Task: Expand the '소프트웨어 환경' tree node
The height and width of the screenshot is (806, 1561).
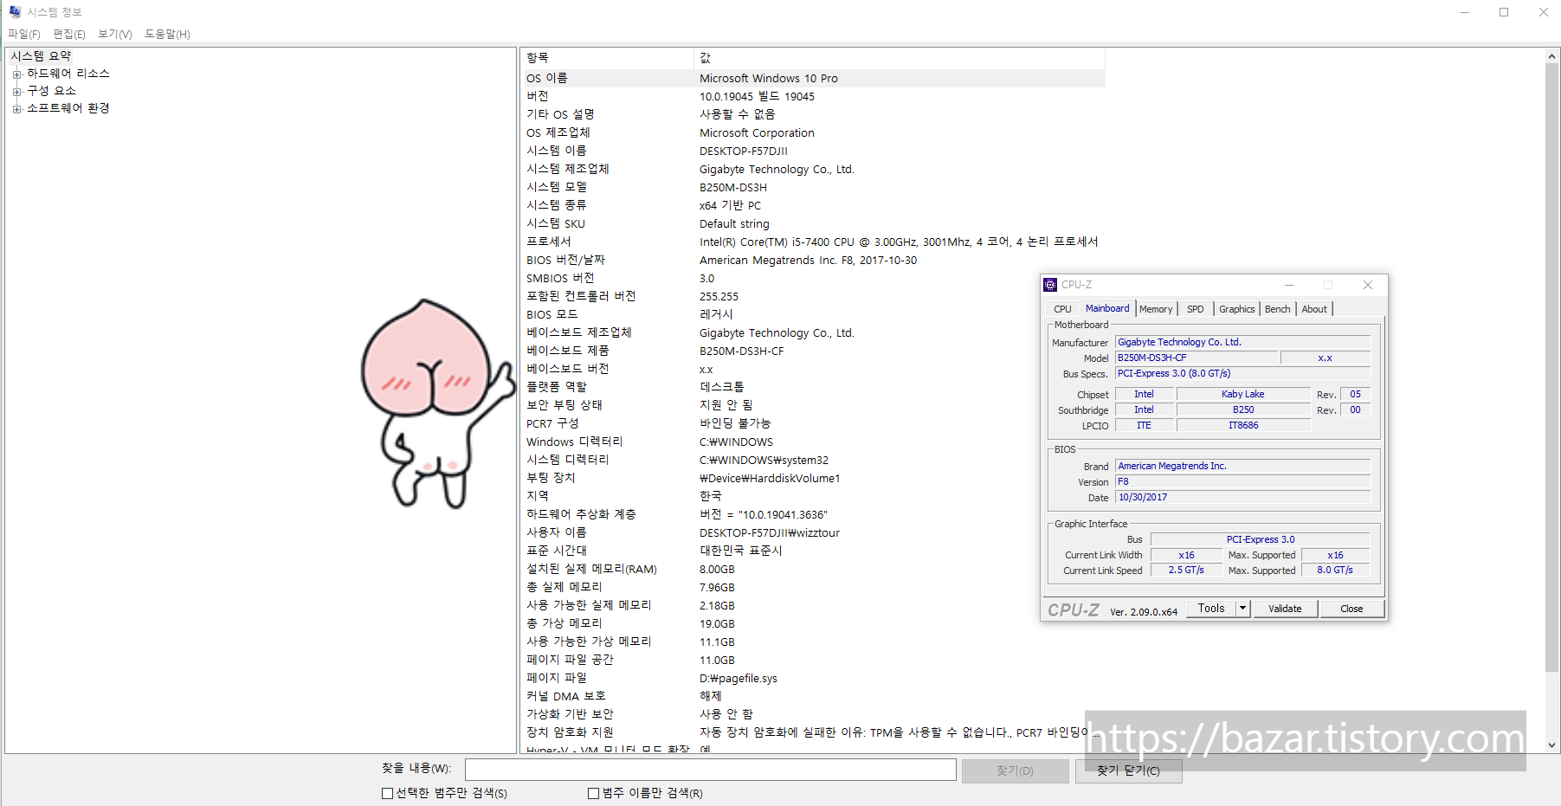Action: 16,109
